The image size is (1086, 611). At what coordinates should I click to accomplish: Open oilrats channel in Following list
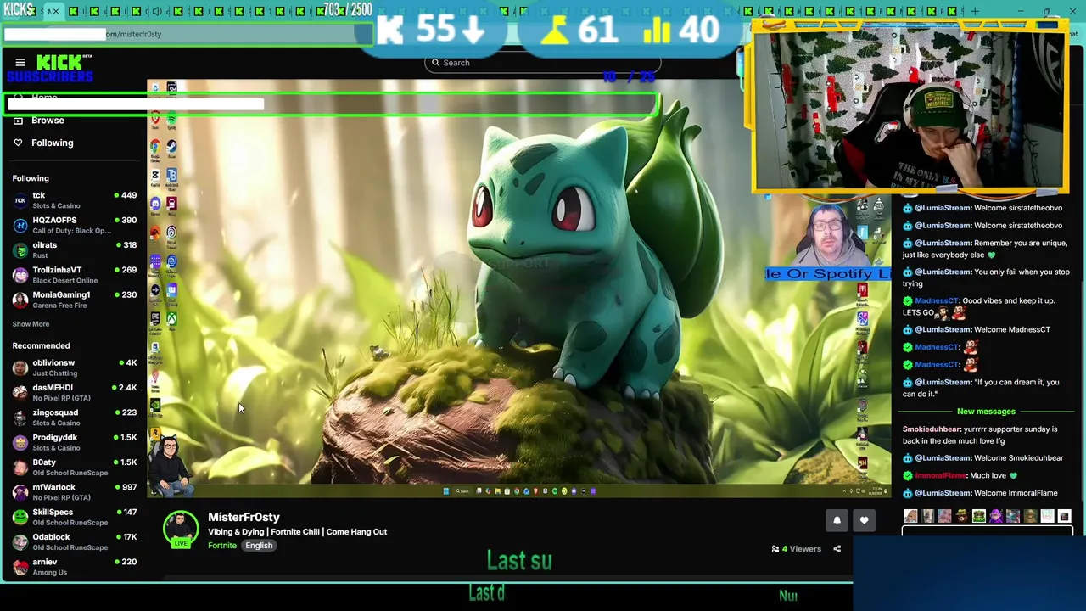tap(74, 249)
